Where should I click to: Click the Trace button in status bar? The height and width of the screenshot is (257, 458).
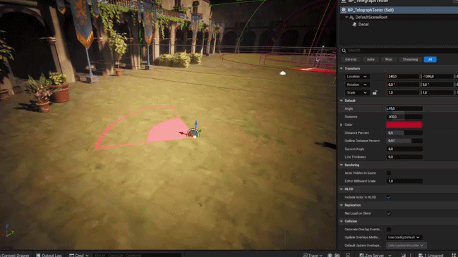point(313,255)
